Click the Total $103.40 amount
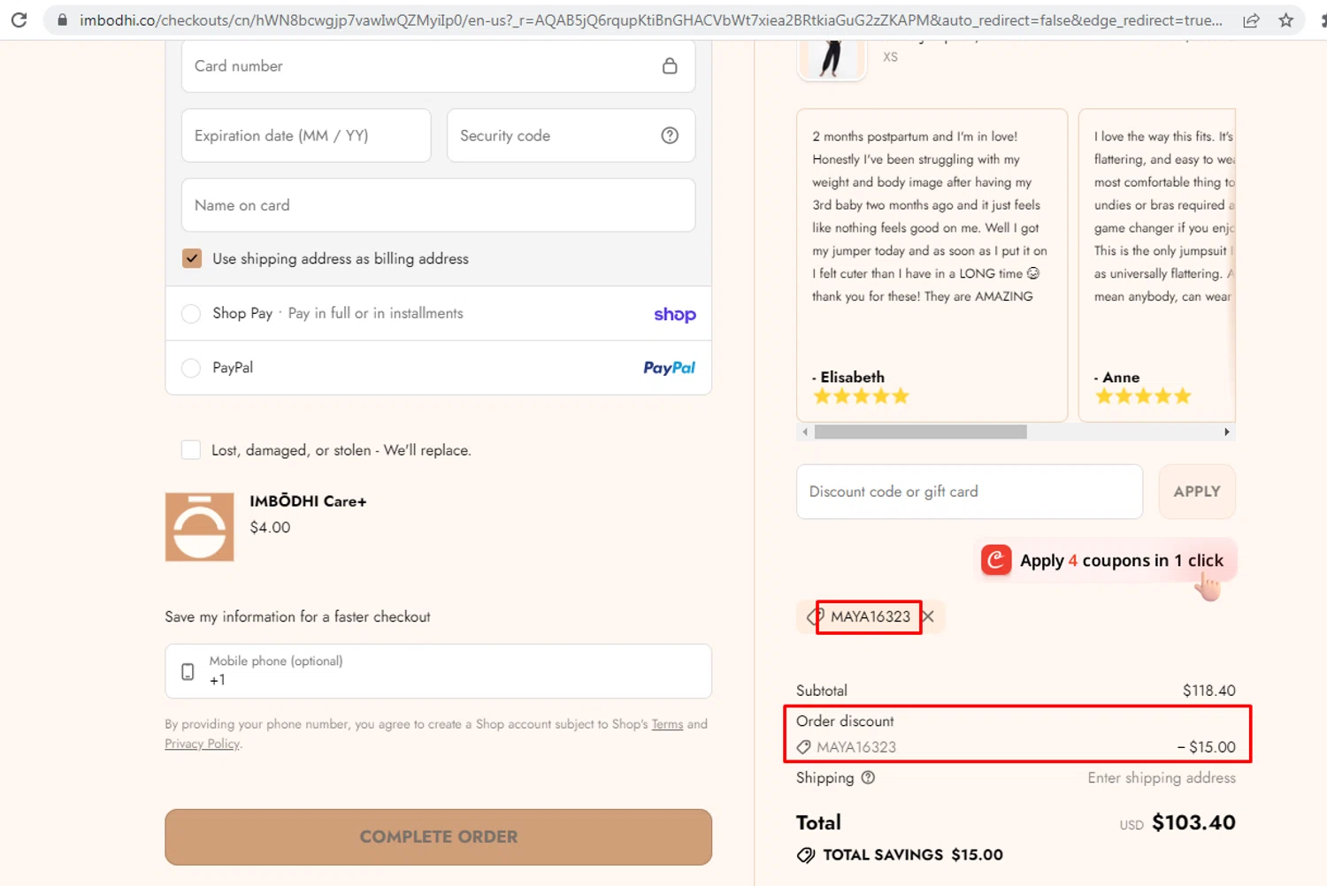Viewport: 1327px width, 886px height. coord(1193,822)
